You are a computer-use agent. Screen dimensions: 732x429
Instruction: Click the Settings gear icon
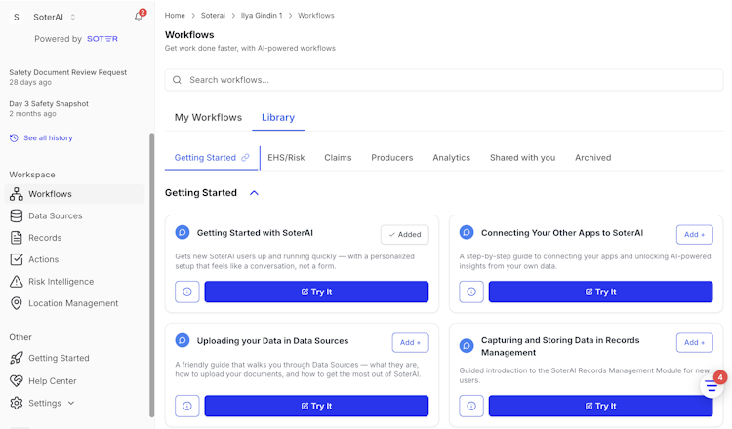tap(17, 403)
